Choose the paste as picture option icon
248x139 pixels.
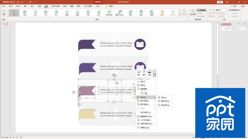tap(146, 93)
